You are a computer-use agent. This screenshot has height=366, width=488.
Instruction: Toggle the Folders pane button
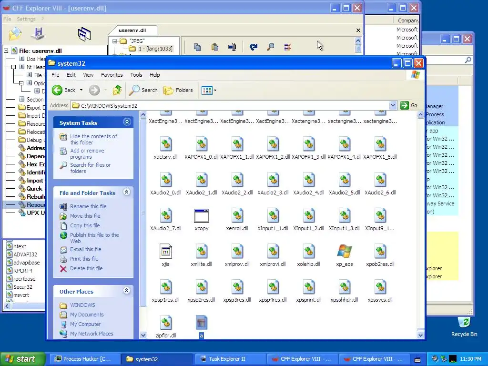tap(178, 90)
